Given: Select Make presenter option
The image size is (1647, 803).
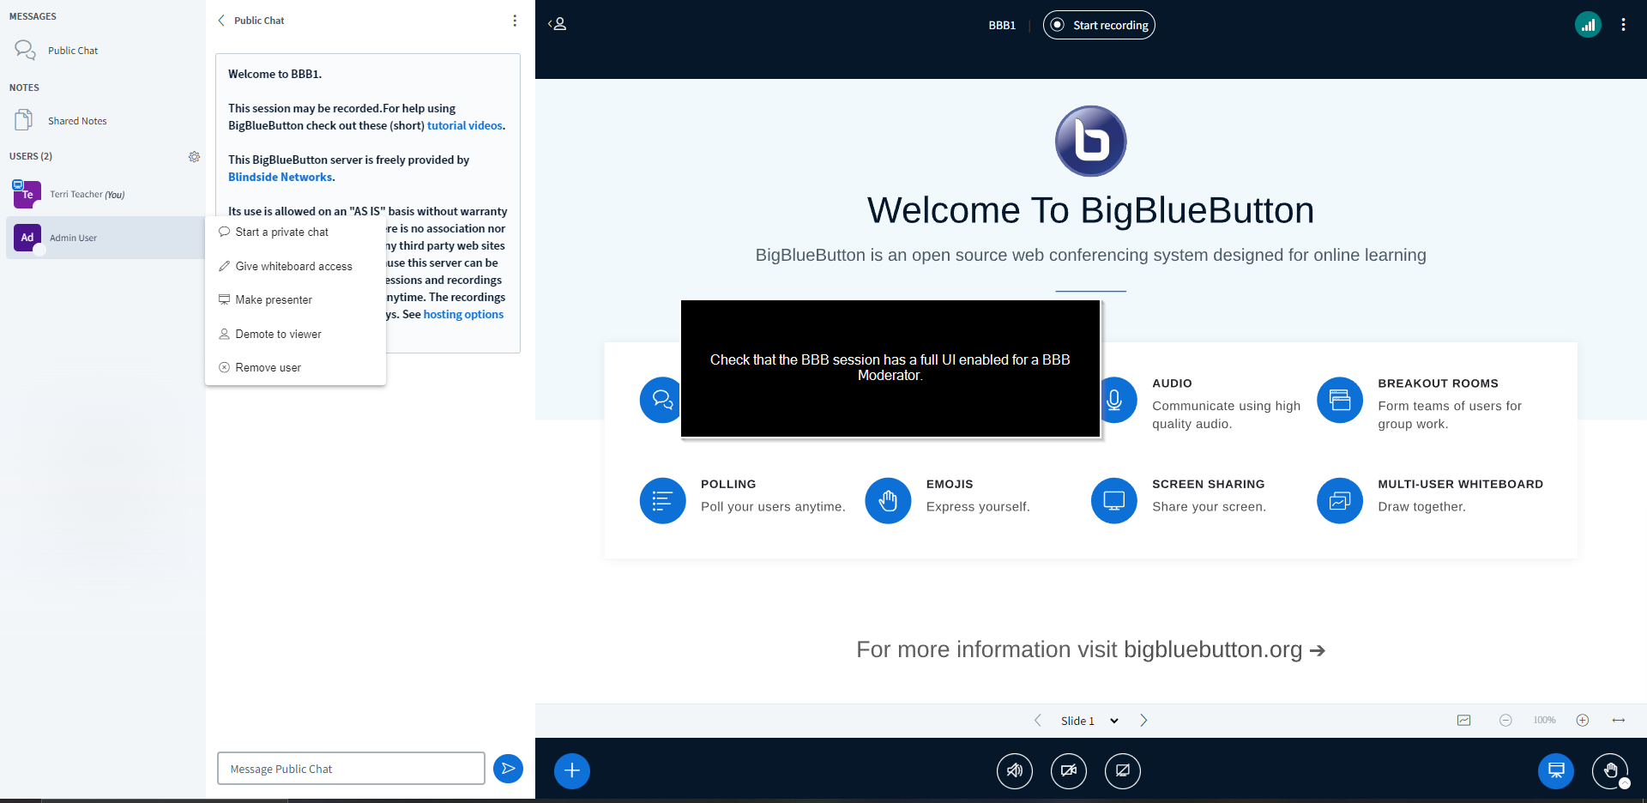Looking at the screenshot, I should (x=295, y=299).
